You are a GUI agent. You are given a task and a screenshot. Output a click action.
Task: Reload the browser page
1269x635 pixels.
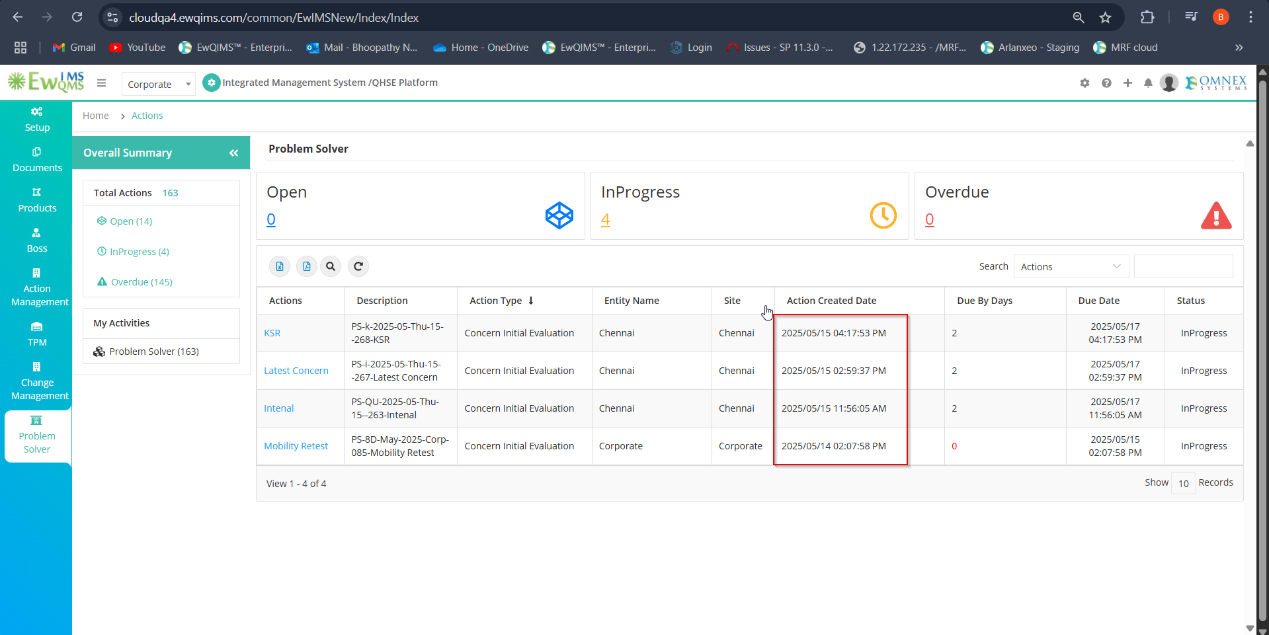77,17
